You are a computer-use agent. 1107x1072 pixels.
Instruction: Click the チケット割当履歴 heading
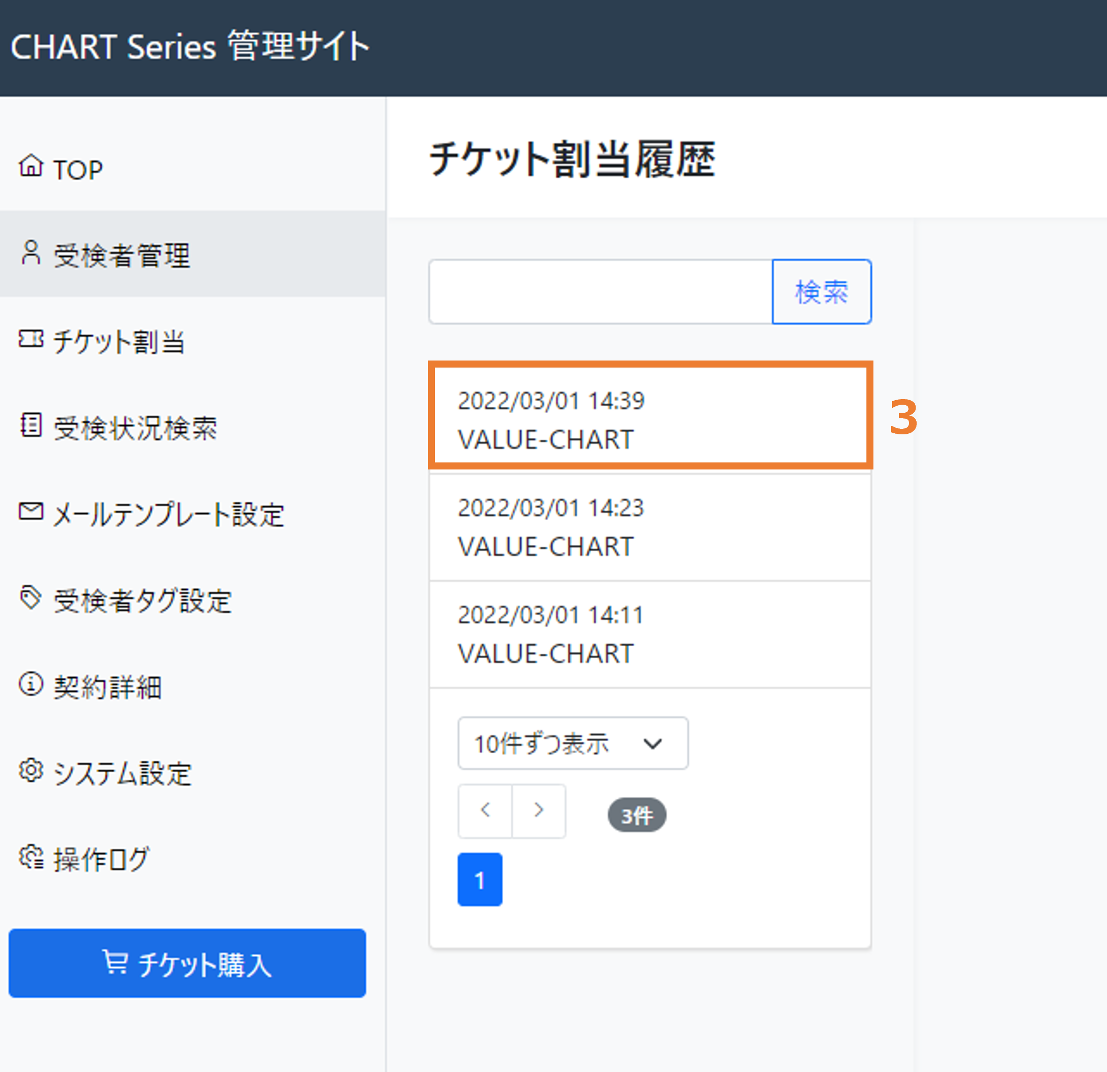coord(573,159)
